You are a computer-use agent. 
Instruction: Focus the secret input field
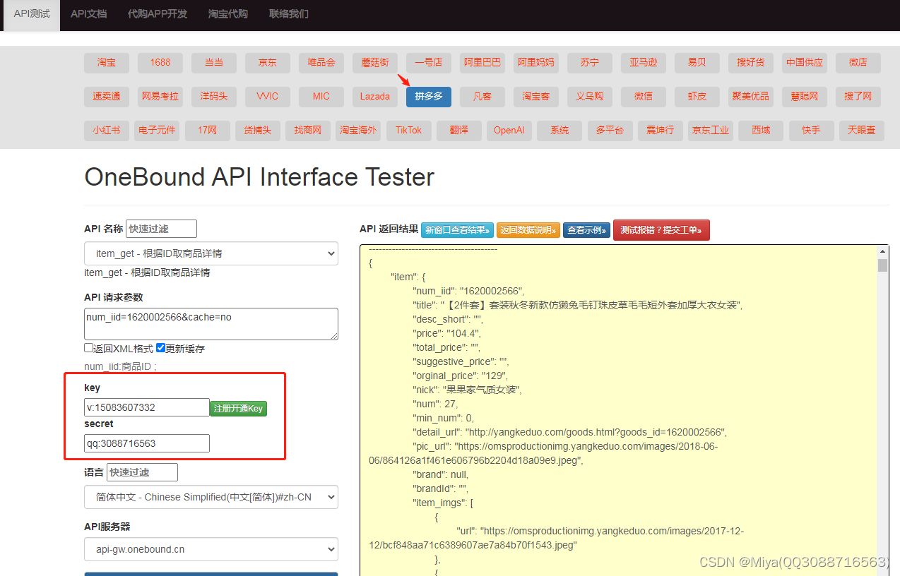tap(147, 443)
